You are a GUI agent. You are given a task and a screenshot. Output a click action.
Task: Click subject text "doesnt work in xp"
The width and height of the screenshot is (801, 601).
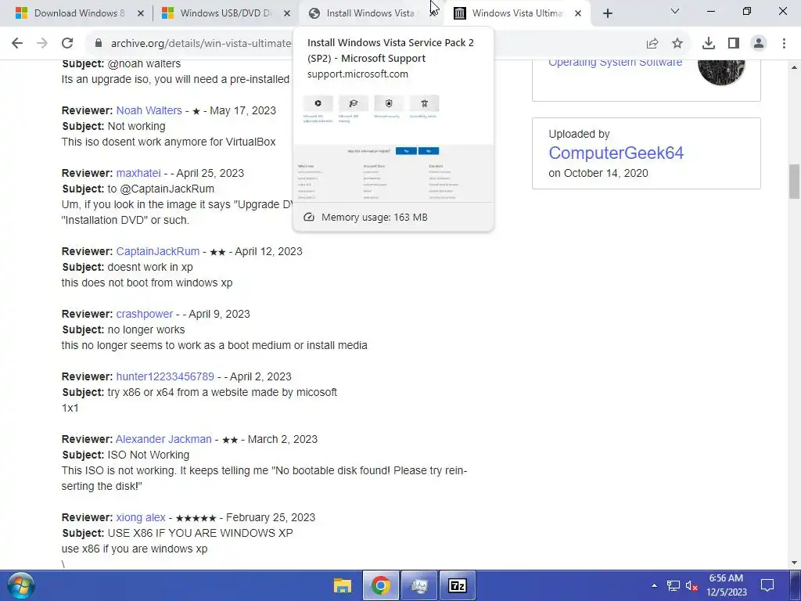click(x=150, y=267)
